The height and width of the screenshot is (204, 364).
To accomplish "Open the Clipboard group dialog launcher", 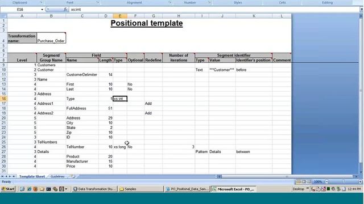I will pos(42,2).
